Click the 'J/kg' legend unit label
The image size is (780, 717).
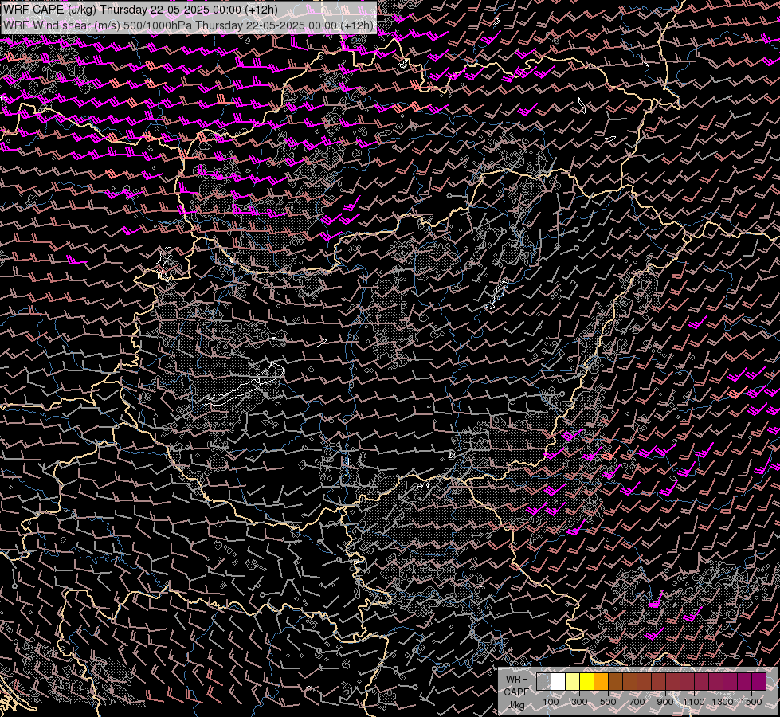click(516, 705)
